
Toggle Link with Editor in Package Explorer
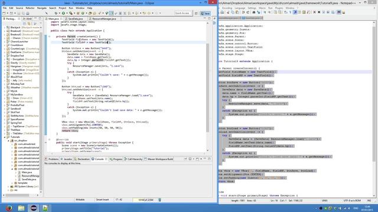(x=29, y=24)
